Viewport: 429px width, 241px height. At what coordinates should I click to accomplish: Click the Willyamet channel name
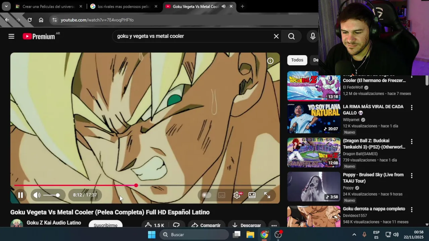pyautogui.click(x=351, y=120)
